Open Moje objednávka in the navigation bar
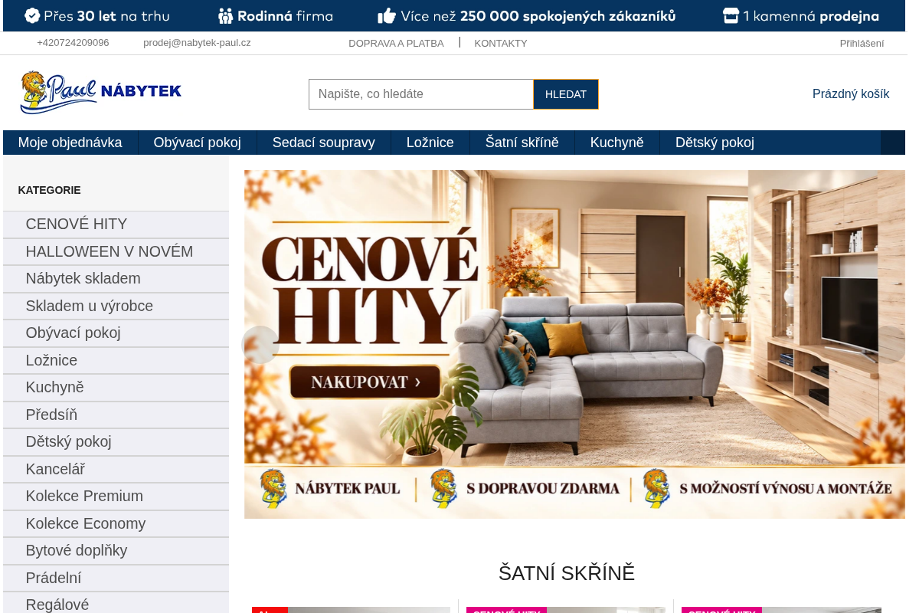This screenshot has height=613, width=919. tap(70, 143)
